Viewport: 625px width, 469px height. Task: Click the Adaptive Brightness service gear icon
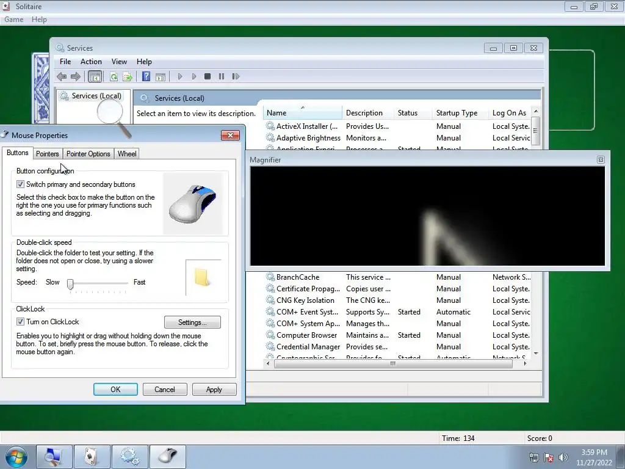270,137
